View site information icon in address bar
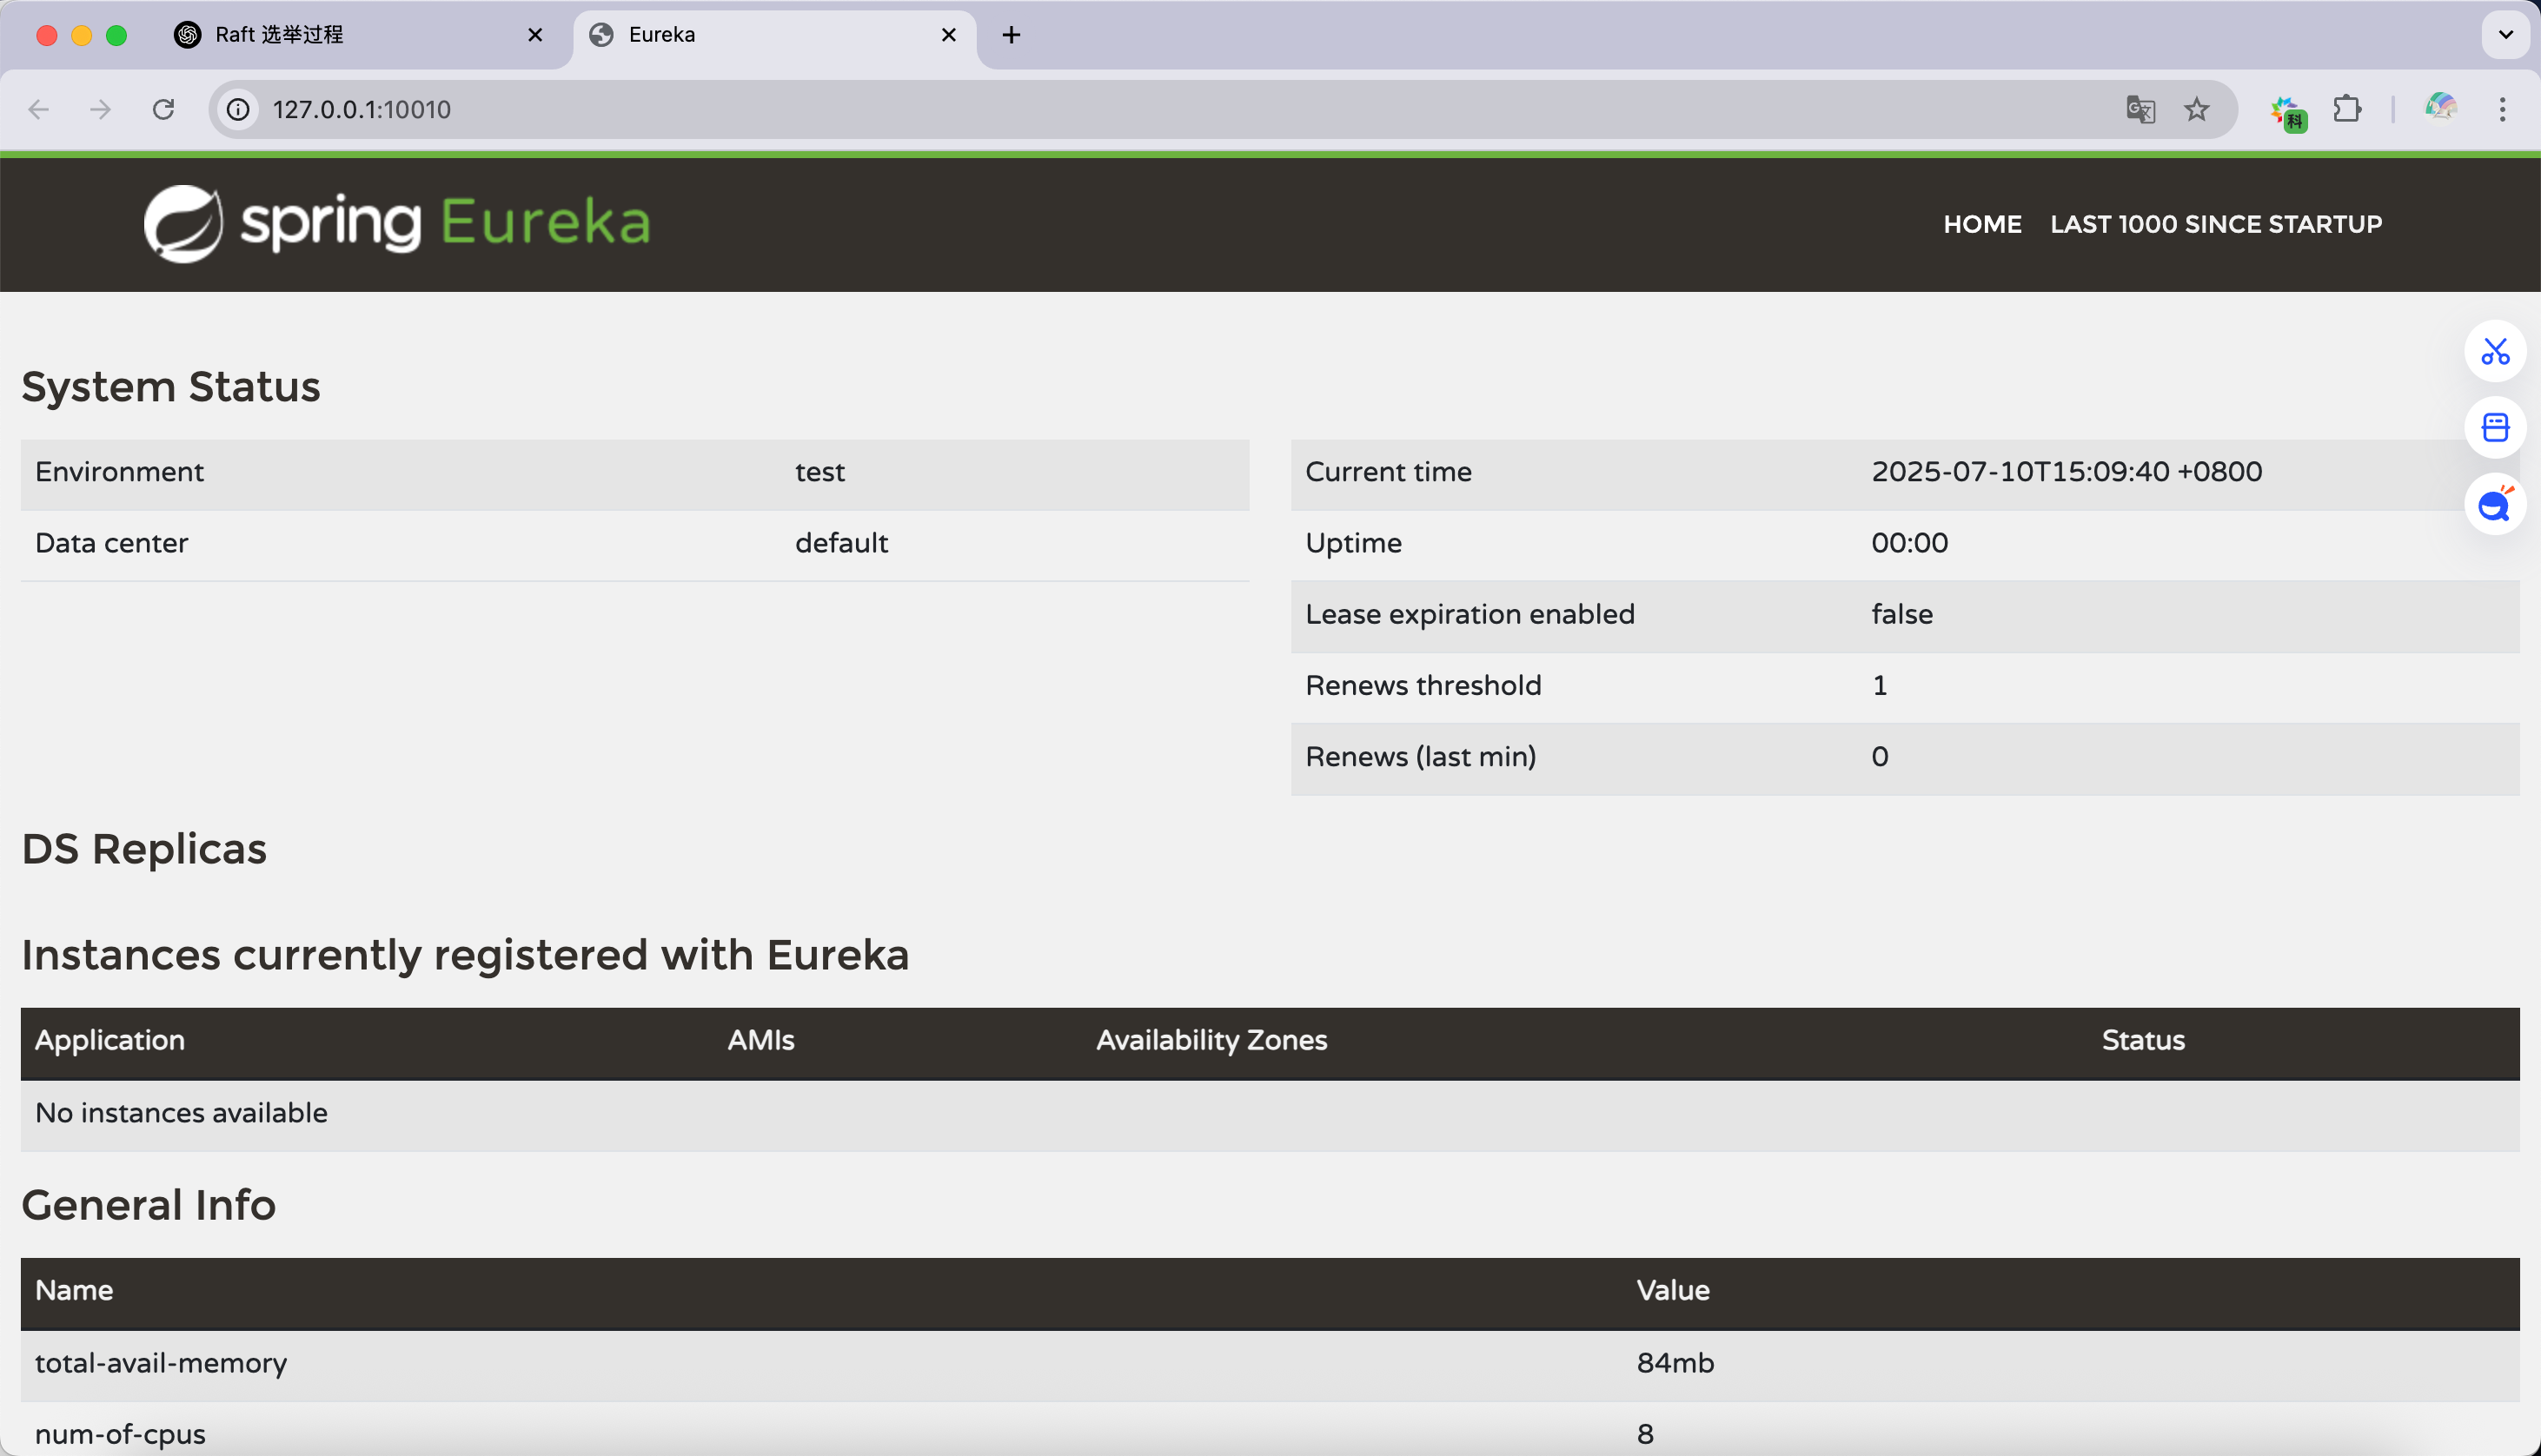This screenshot has width=2541, height=1456. click(x=238, y=109)
